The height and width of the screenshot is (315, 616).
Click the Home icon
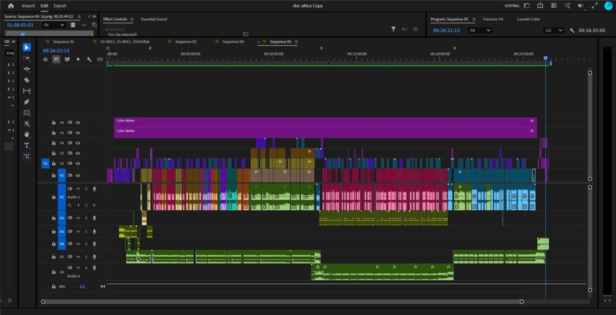tap(11, 6)
